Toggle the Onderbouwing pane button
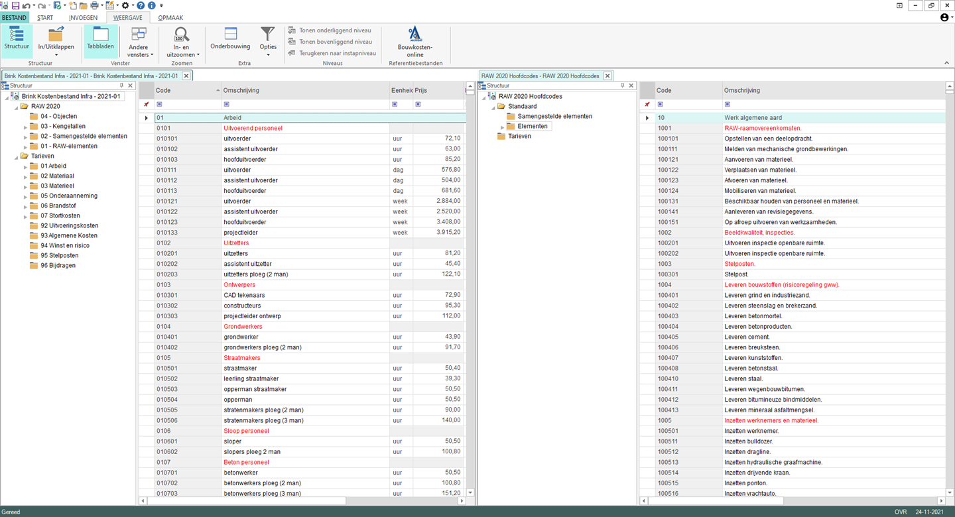The height and width of the screenshot is (517, 955). (x=230, y=38)
